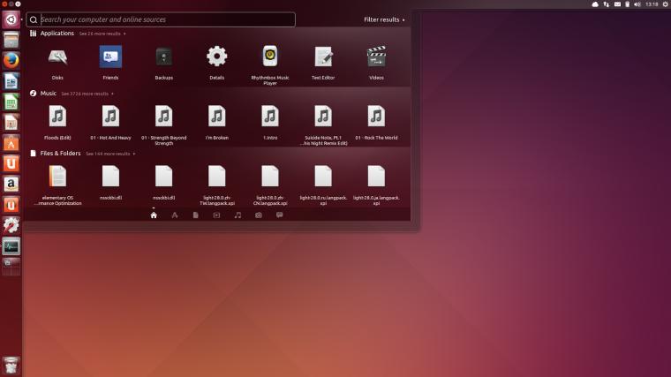Open the Disks application
Viewport: 671px width, 377px height.
tap(57, 63)
